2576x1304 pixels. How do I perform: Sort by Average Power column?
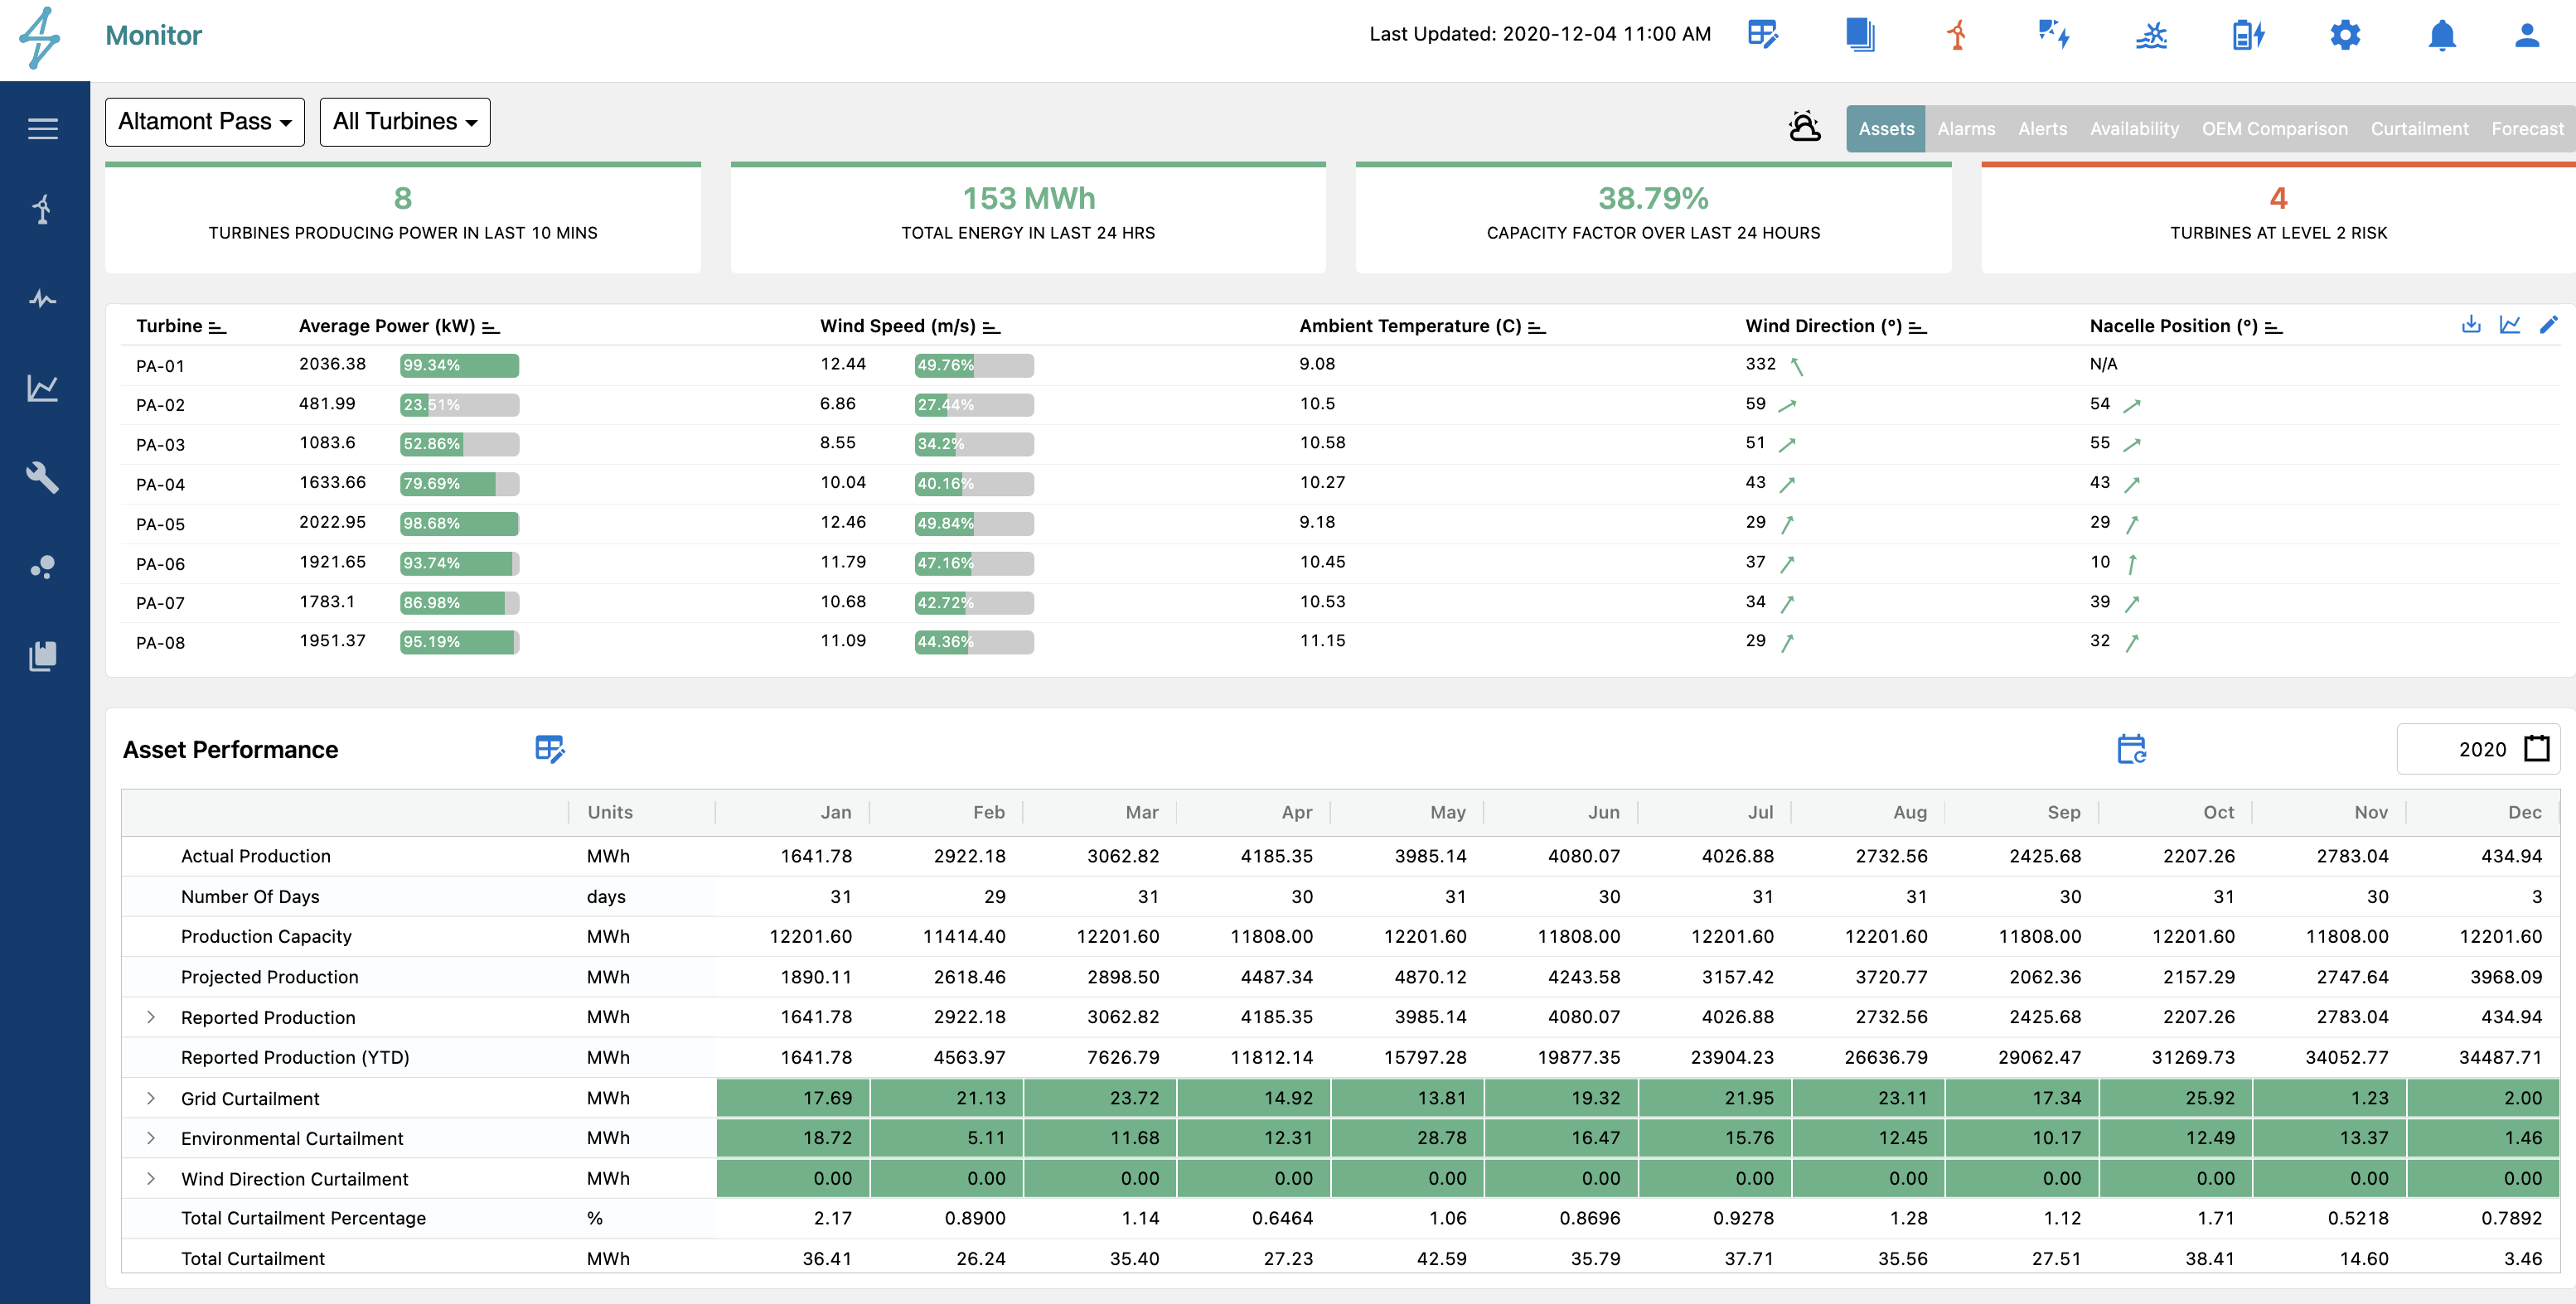(x=491, y=326)
